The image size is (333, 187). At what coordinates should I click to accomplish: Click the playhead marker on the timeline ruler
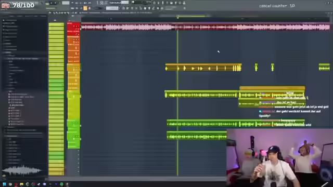pyautogui.click(x=178, y=18)
